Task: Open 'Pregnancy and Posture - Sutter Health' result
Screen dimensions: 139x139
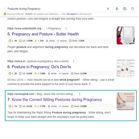Action: click(45, 34)
